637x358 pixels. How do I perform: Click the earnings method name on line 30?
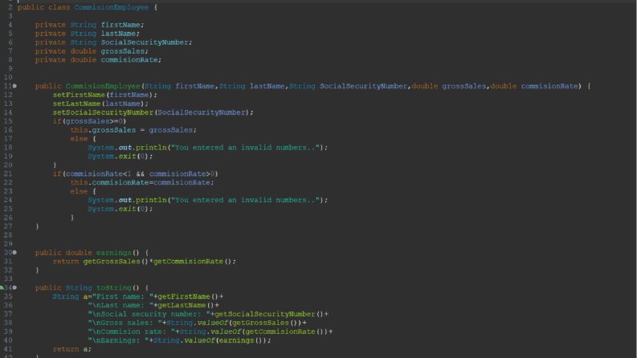114,253
